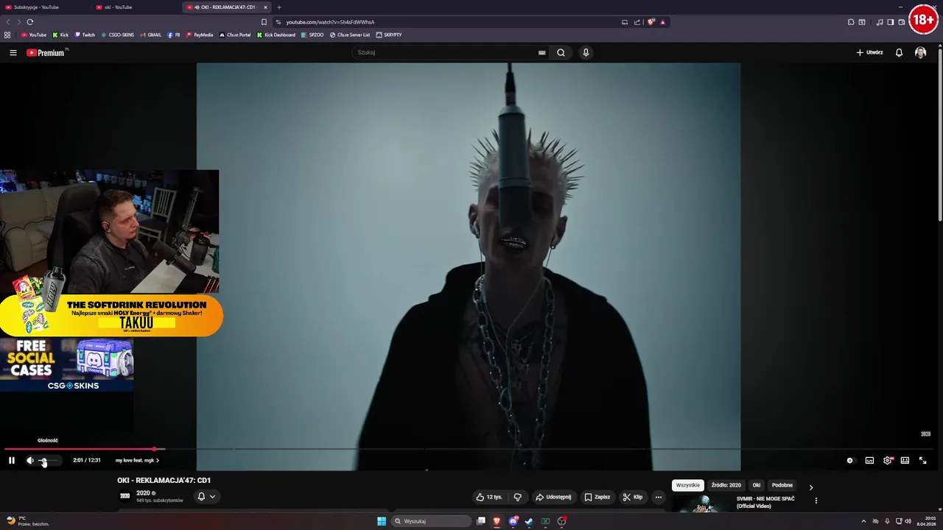The image size is (943, 530).
Task: Open more actions three-dot menu
Action: tap(659, 497)
